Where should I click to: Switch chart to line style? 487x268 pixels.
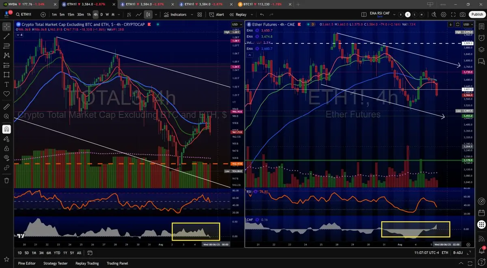139,15
